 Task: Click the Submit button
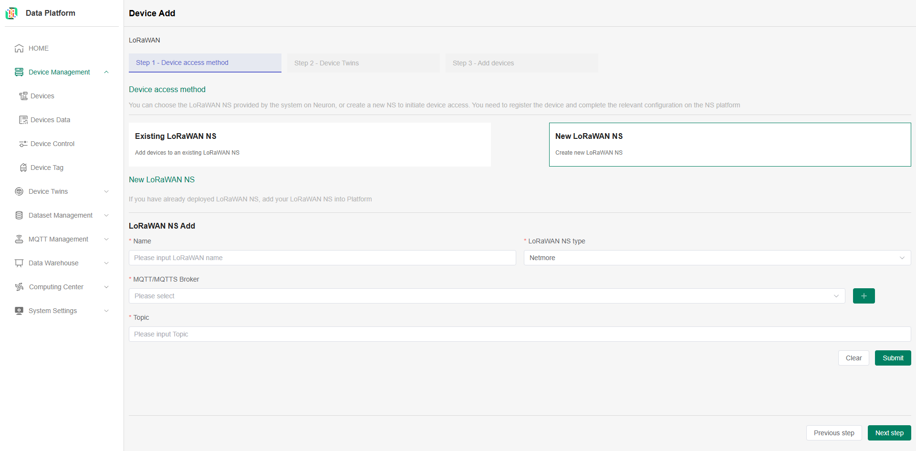(893, 358)
